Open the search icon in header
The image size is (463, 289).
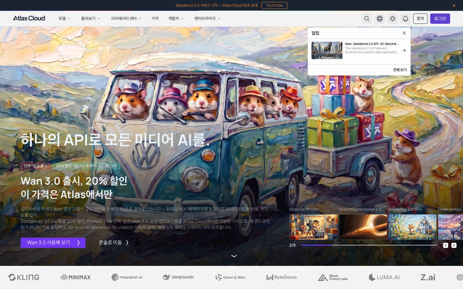(x=367, y=19)
